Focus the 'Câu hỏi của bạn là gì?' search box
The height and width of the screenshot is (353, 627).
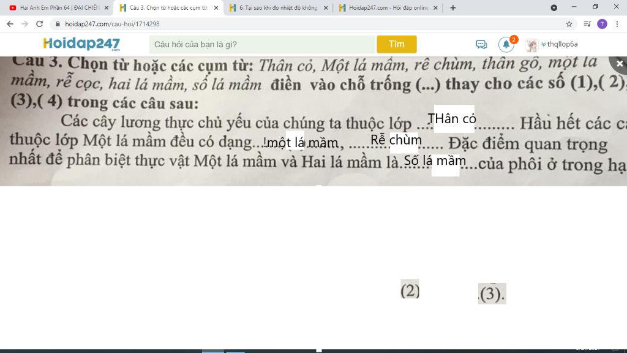[263, 44]
